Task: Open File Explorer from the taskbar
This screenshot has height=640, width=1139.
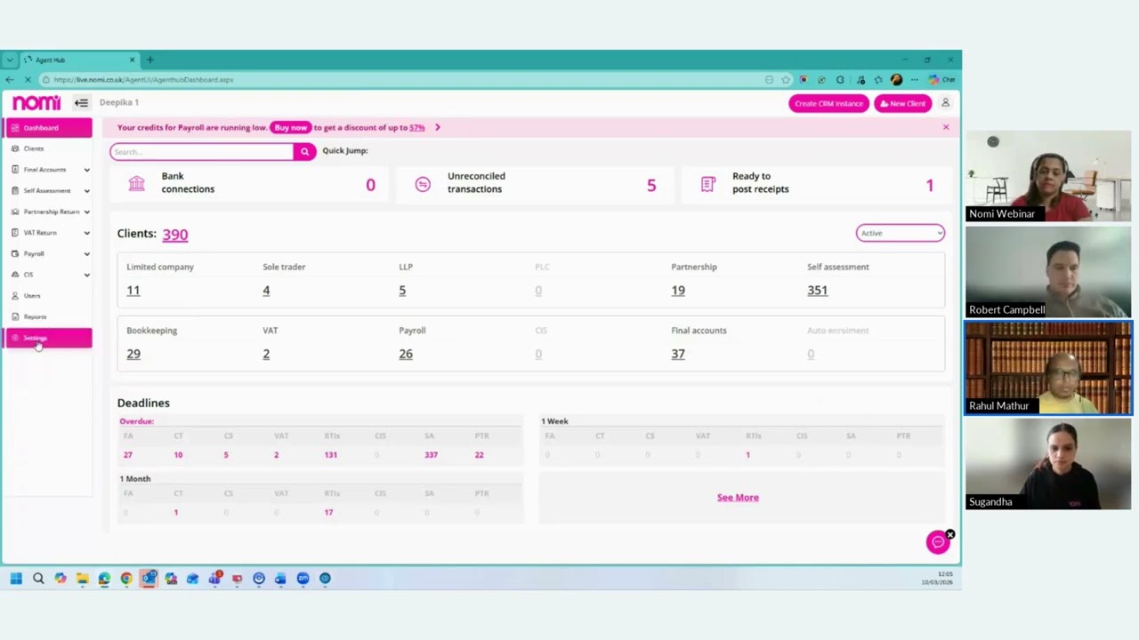Action: [x=83, y=579]
